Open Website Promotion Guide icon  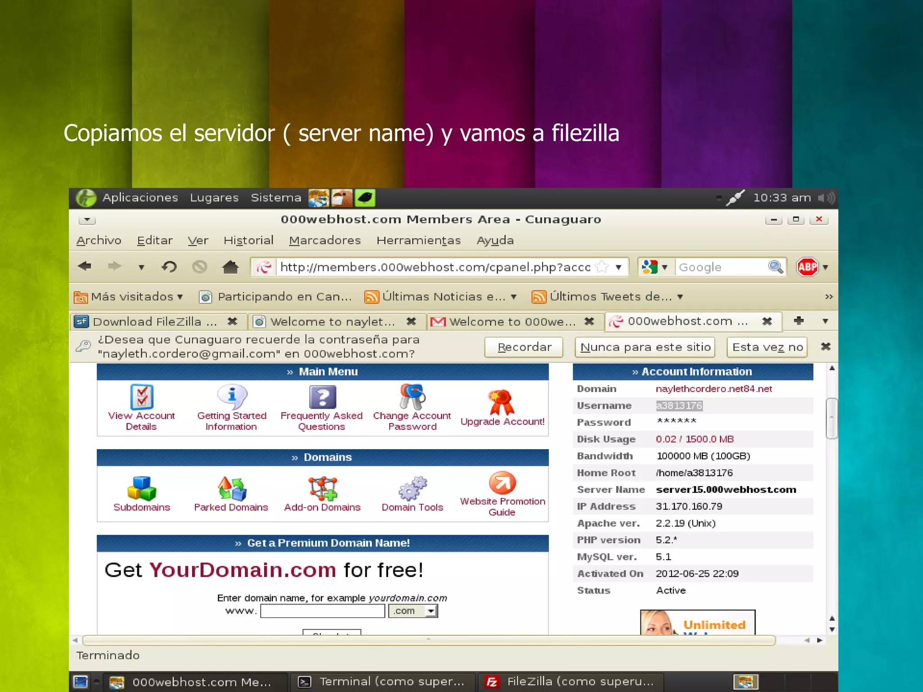coord(502,483)
